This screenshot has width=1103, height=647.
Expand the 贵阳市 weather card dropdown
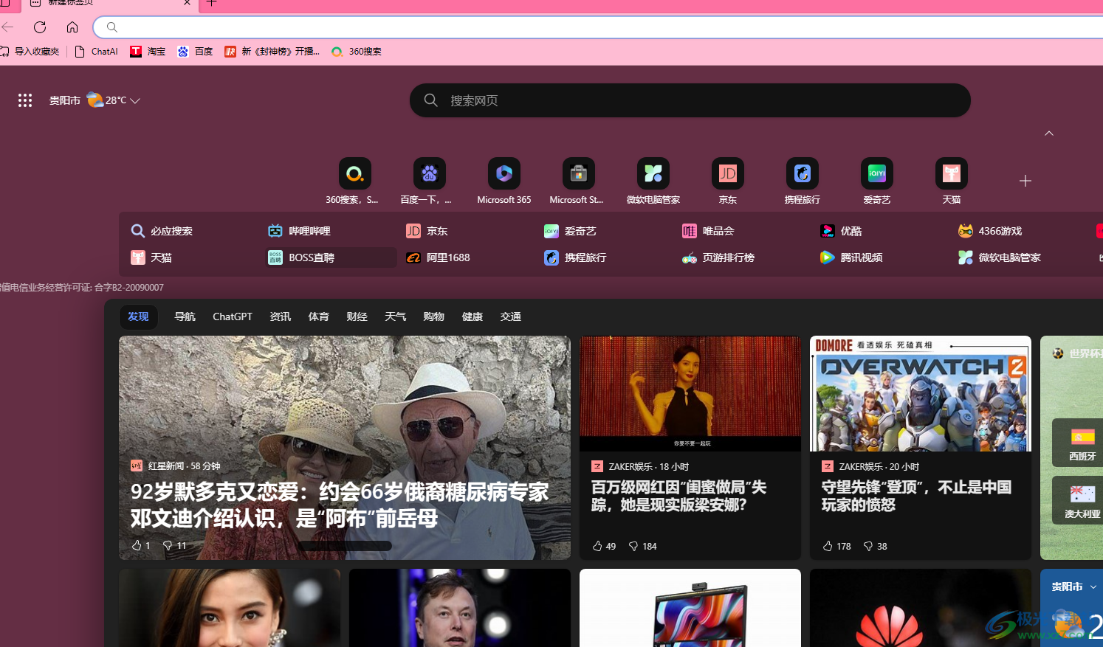pyautogui.click(x=1093, y=587)
